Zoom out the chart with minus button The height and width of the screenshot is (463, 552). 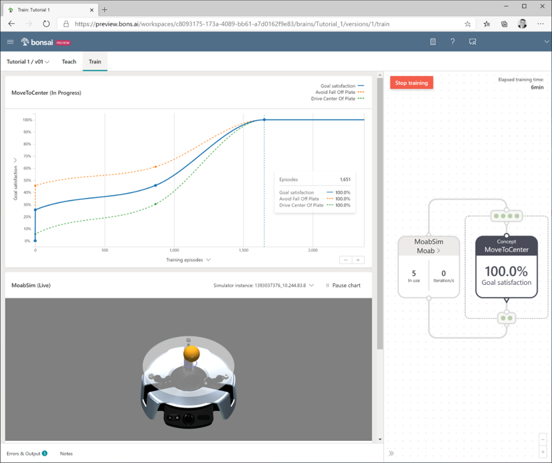[x=346, y=260]
